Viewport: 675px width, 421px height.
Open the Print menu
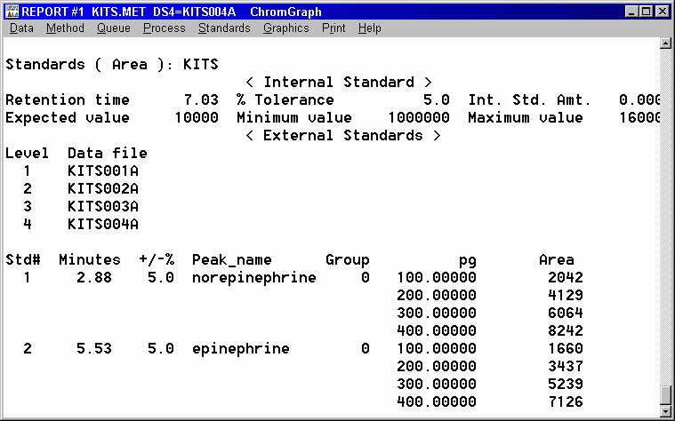point(333,28)
